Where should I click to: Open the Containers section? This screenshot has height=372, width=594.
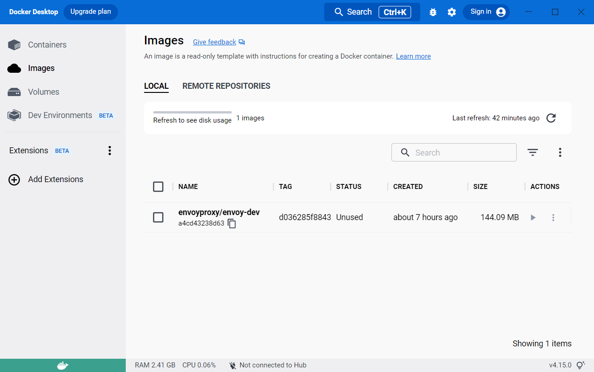47,45
